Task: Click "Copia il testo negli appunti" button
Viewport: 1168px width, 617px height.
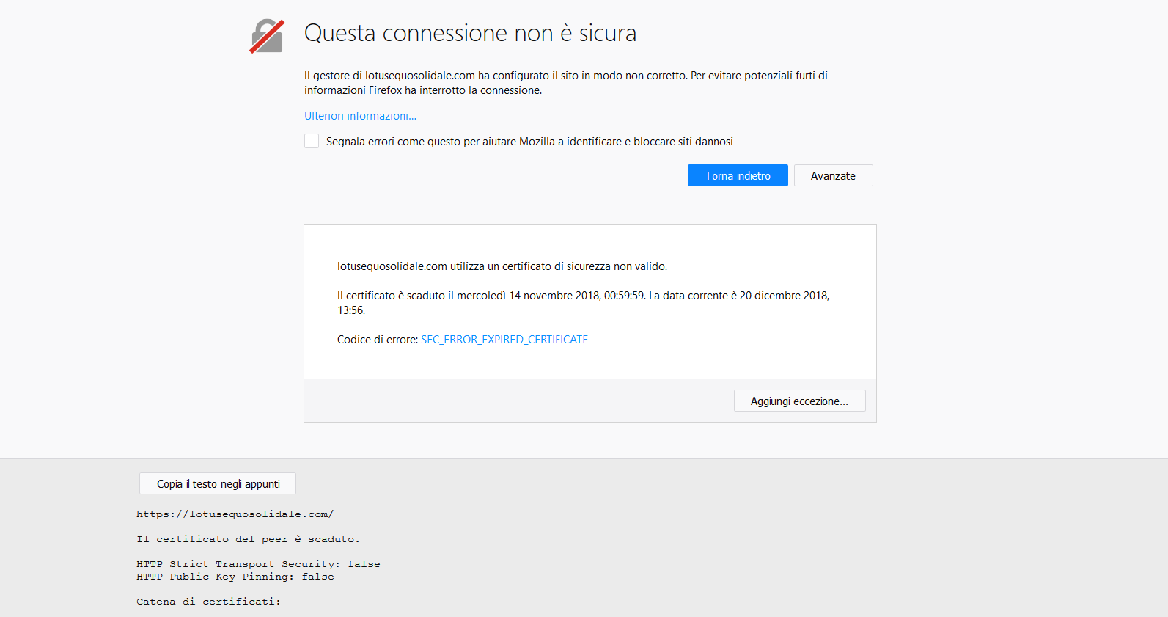Action: click(218, 483)
